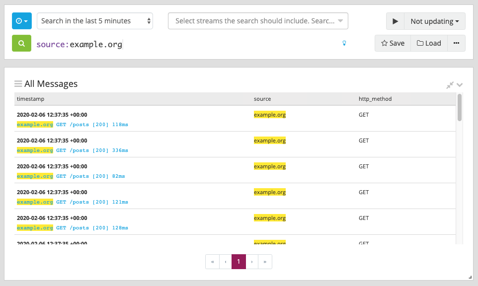Open the time range configuration clock icon

20,21
